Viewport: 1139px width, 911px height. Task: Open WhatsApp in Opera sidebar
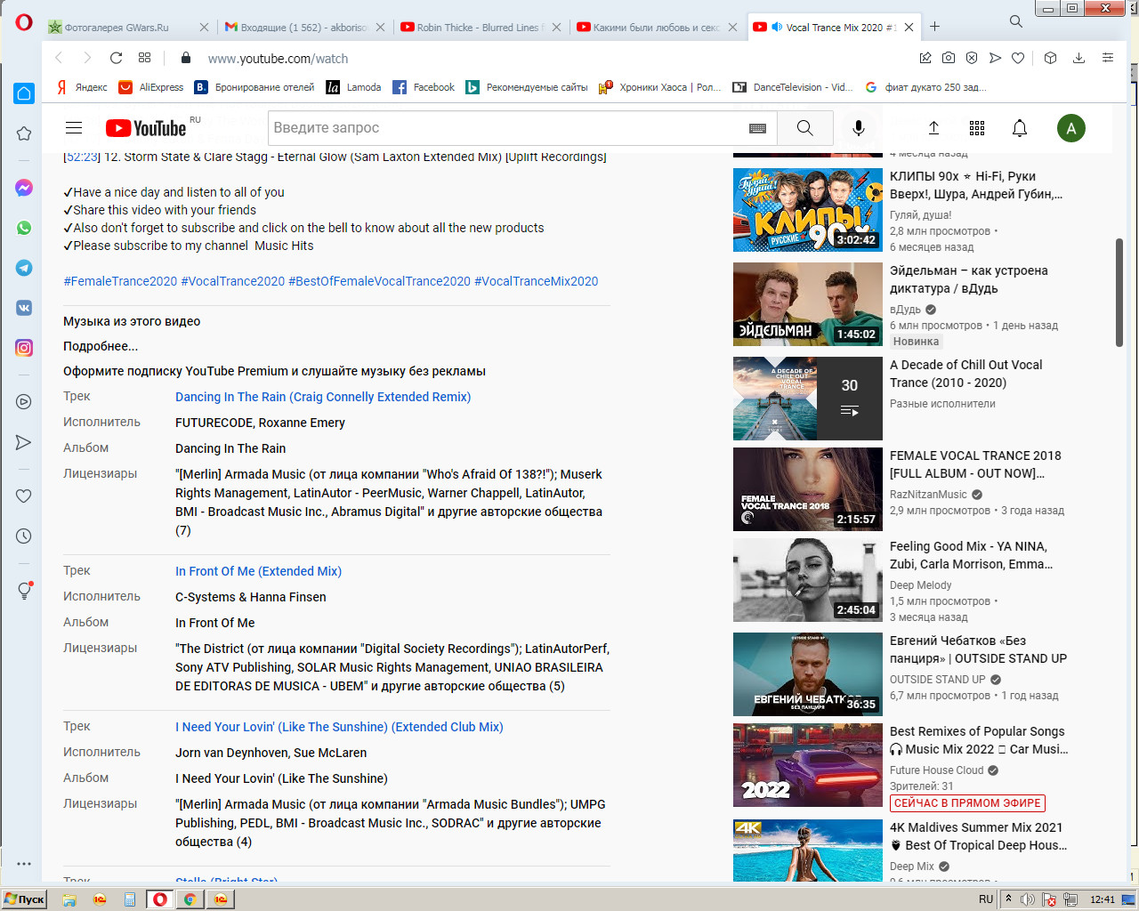pyautogui.click(x=24, y=228)
